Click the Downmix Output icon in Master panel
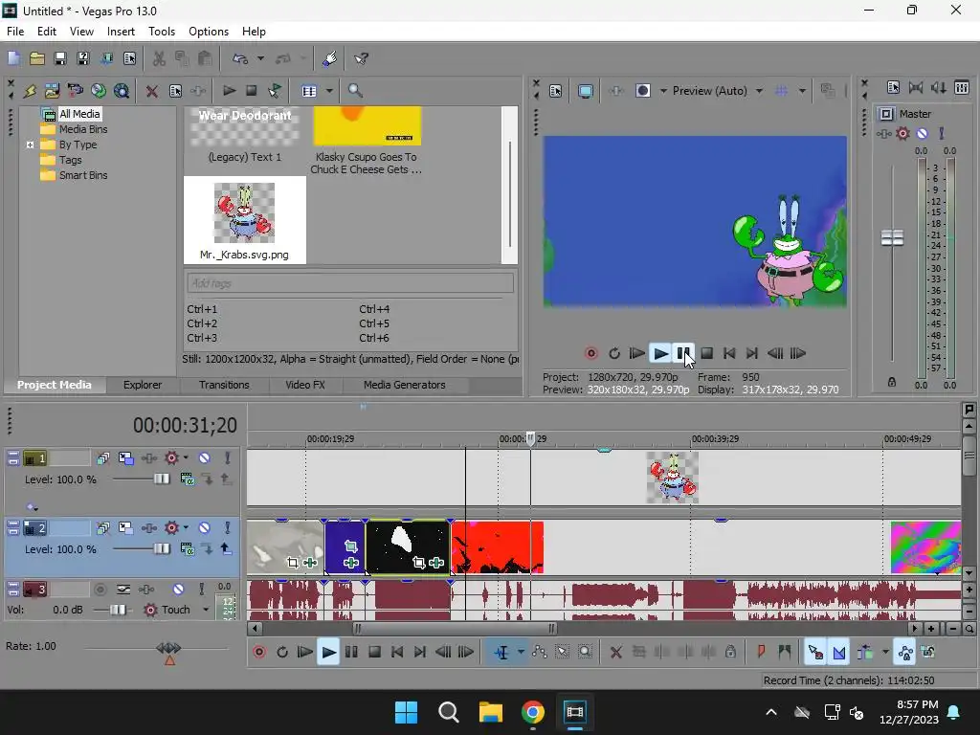Screen dimensions: 980x735 coord(938,87)
